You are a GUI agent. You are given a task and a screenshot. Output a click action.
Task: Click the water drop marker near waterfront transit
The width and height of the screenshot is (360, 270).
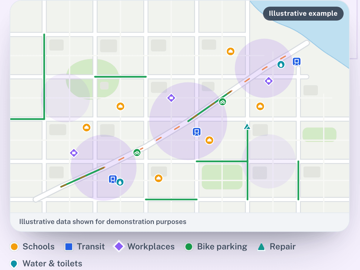281,65
